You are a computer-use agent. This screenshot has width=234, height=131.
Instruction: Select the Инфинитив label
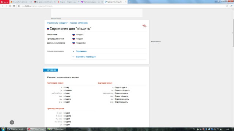point(52,35)
